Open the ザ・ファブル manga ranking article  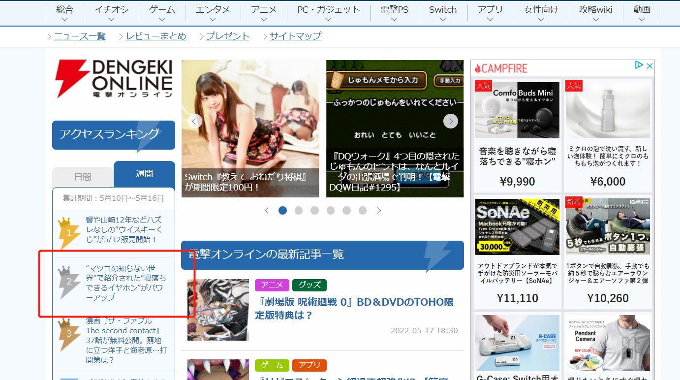tap(126, 340)
